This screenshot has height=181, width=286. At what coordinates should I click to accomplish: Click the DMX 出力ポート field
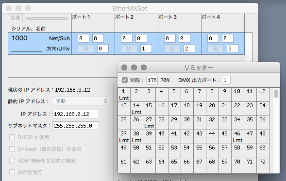[x=226, y=80]
